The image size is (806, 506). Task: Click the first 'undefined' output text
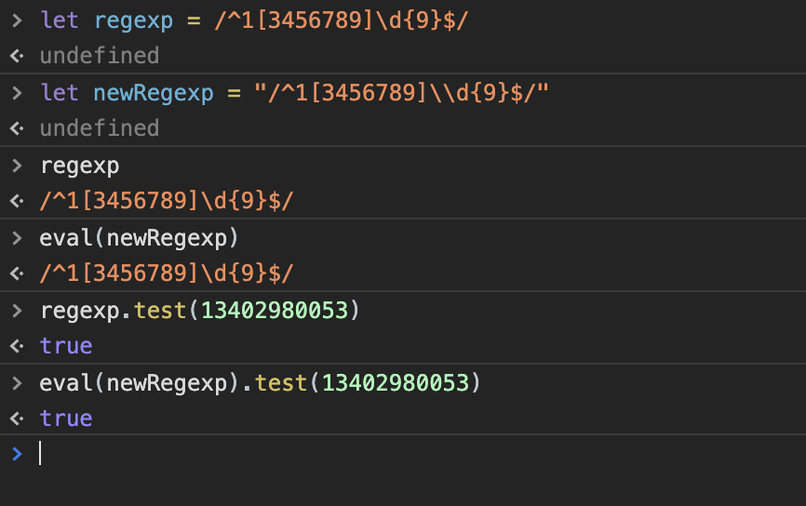click(x=100, y=56)
